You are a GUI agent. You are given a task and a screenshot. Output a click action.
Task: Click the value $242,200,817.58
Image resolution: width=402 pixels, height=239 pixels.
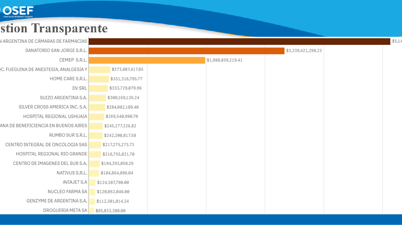coord(120,135)
